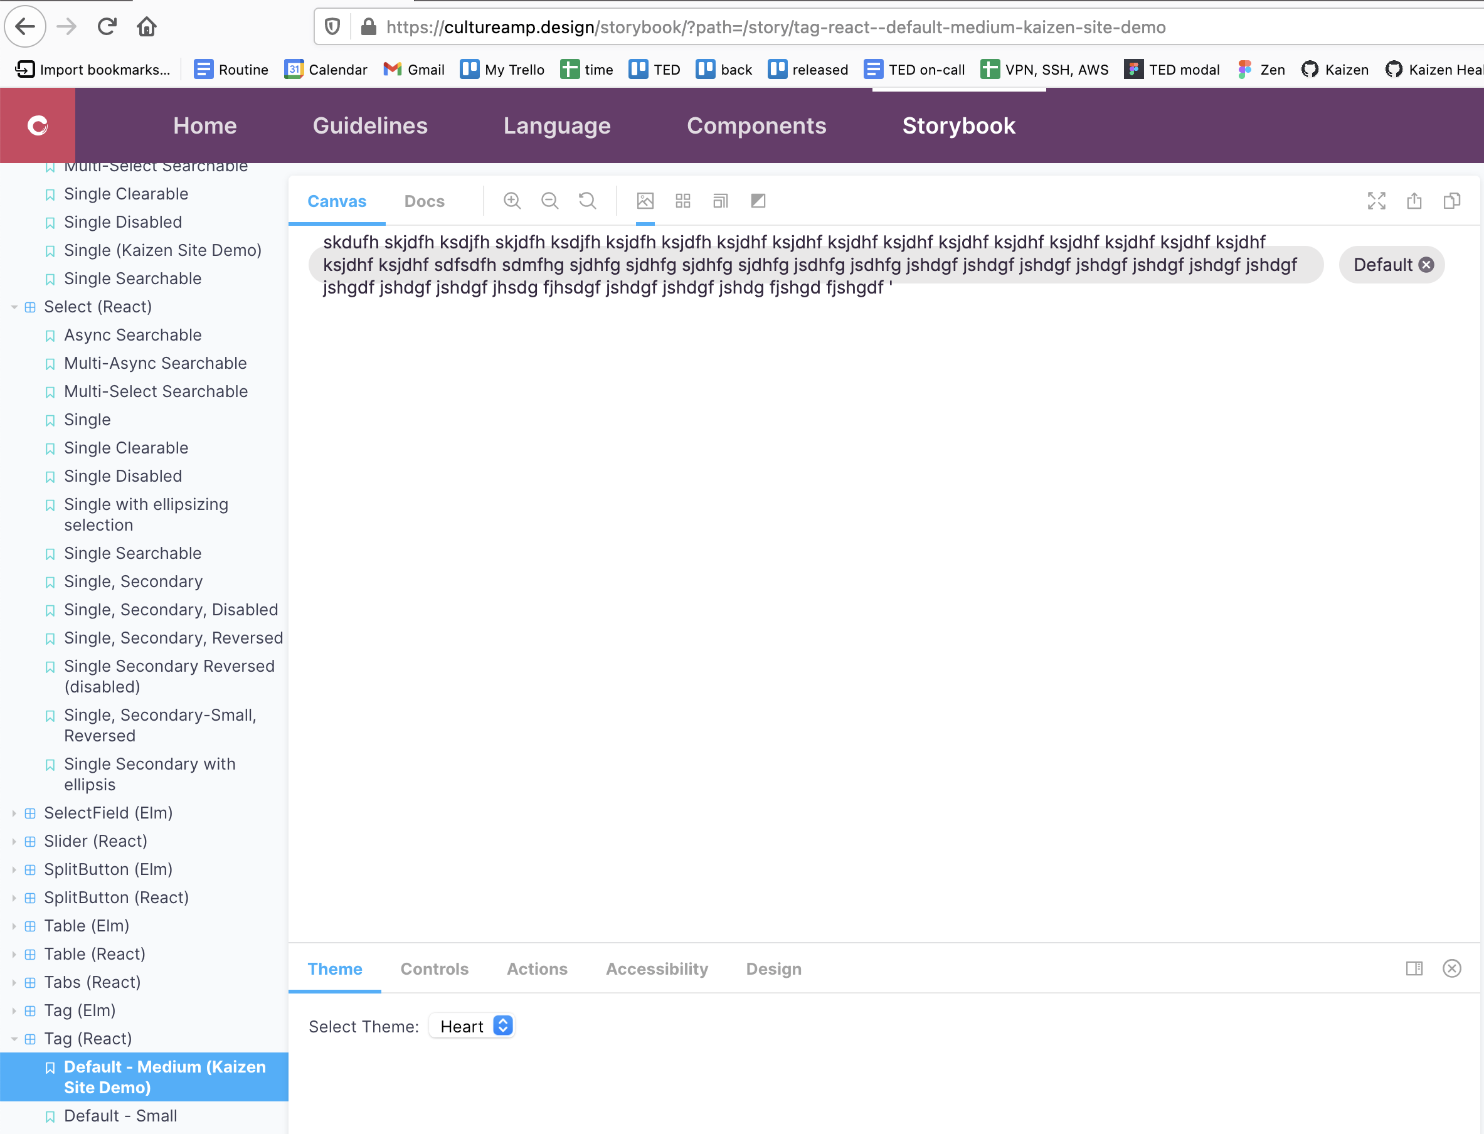Toggle the canvas grid overlay
Screen dimensions: 1484x1134
coord(682,201)
